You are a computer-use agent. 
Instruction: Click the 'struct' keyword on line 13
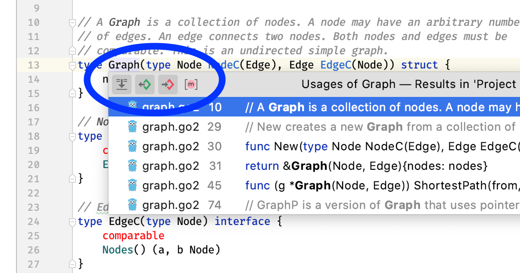pos(420,64)
